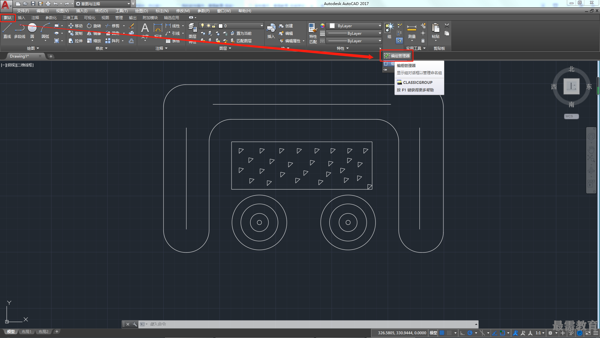This screenshot has height=338, width=600.
Task: Expand the 修改 (Modify) panel
Action: 101,48
